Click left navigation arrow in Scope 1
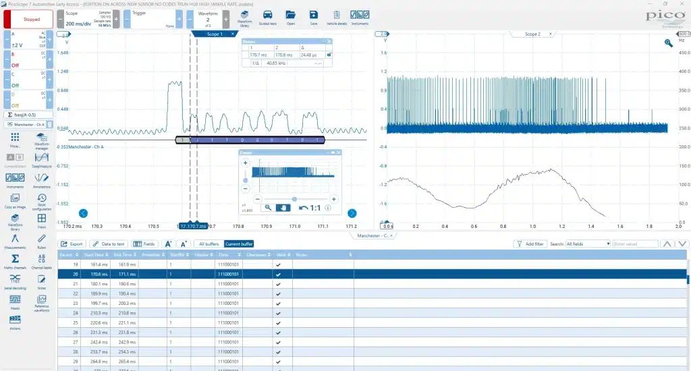This screenshot has width=691, height=371. [83, 213]
